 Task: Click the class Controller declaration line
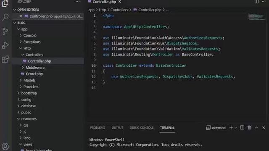coord(145,65)
